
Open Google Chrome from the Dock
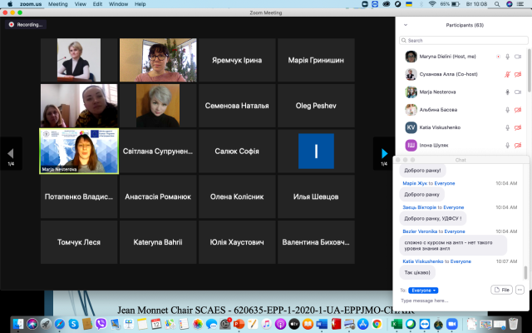[377, 324]
